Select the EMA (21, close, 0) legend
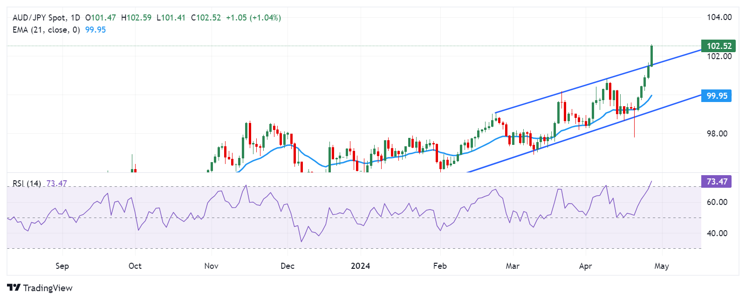The height and width of the screenshot is (300, 746). pos(46,30)
